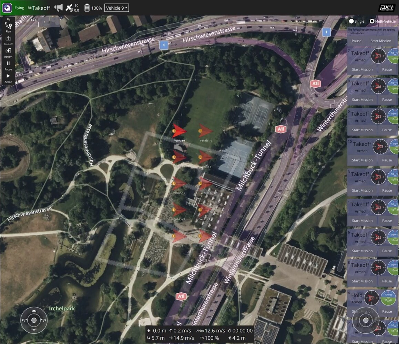Image resolution: width=399 pixels, height=344 pixels.
Task: Open the Vehicle 9 selector dropdown
Action: tap(116, 8)
